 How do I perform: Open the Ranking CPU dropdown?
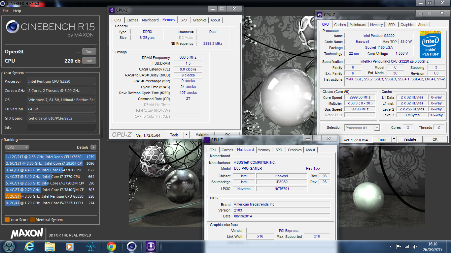[17, 147]
